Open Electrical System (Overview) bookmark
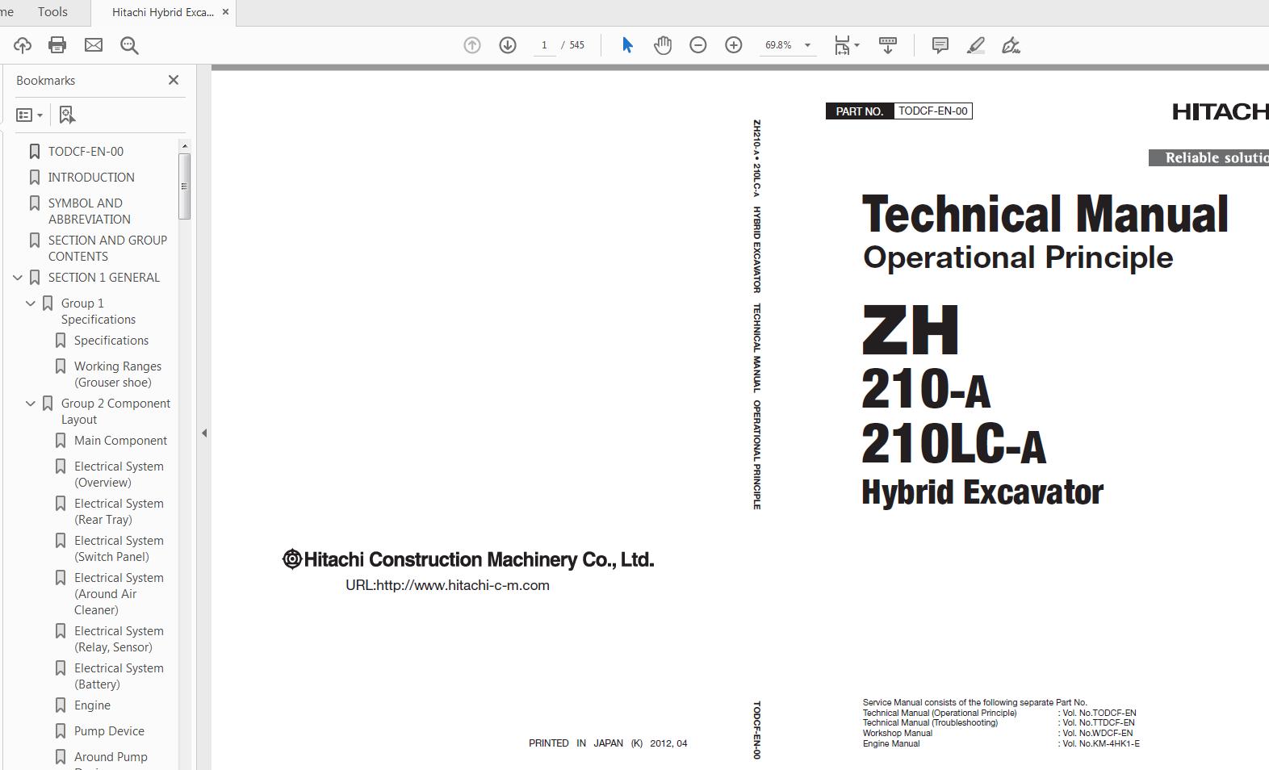This screenshot has width=1269, height=770. click(x=119, y=475)
